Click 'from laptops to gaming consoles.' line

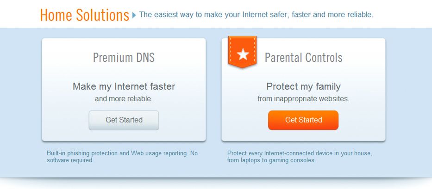271,160
